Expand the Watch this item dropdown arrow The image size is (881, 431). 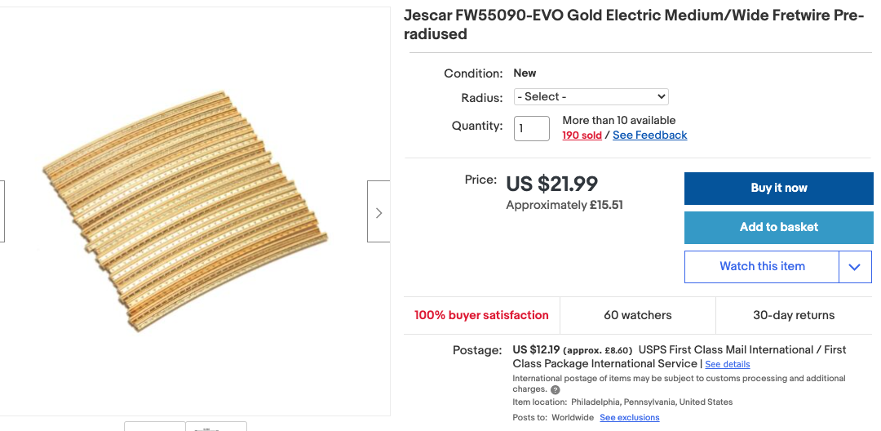pos(855,267)
